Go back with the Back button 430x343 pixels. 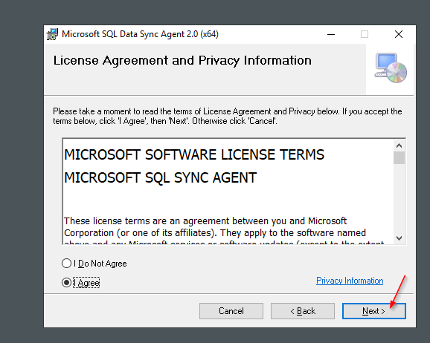[x=303, y=311]
